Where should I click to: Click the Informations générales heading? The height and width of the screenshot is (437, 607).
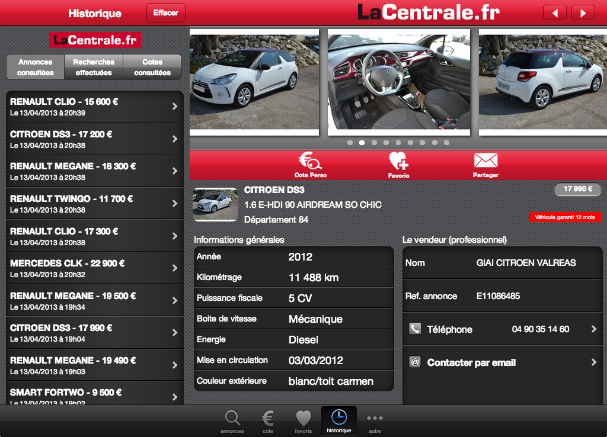click(x=239, y=240)
